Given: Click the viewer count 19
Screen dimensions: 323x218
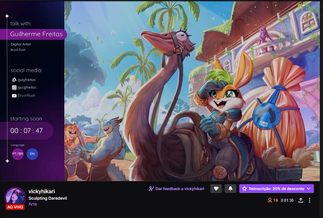Looking at the screenshot, I should pyautogui.click(x=275, y=200).
